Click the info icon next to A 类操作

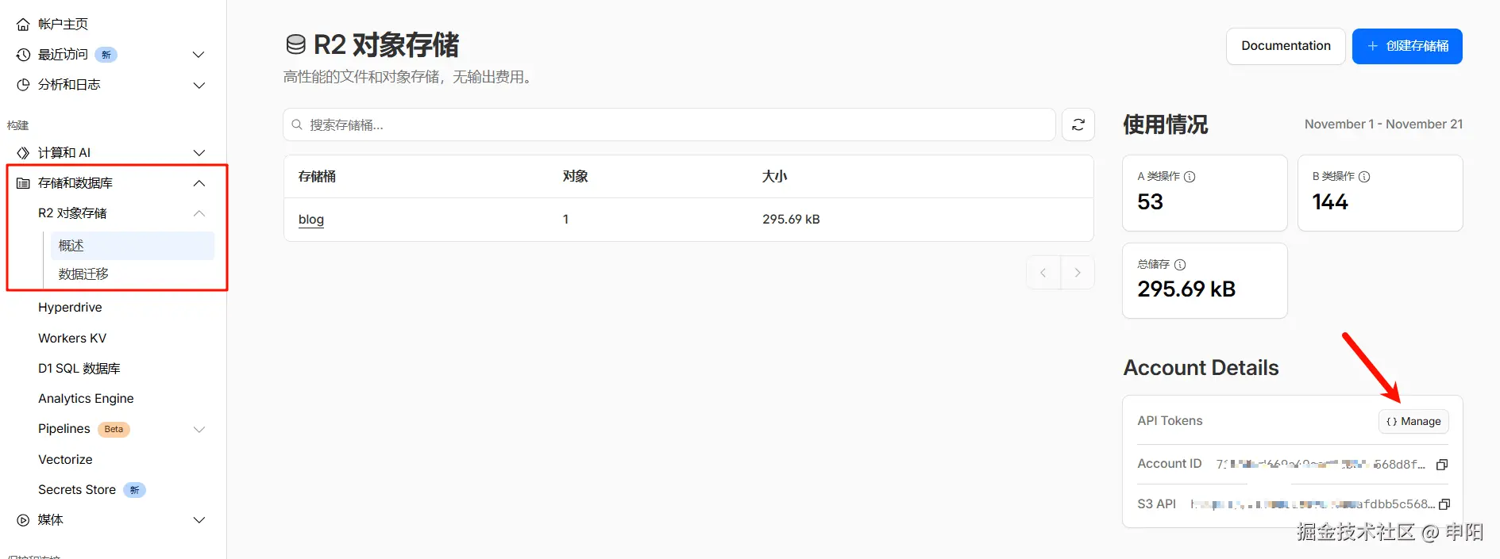[1190, 177]
